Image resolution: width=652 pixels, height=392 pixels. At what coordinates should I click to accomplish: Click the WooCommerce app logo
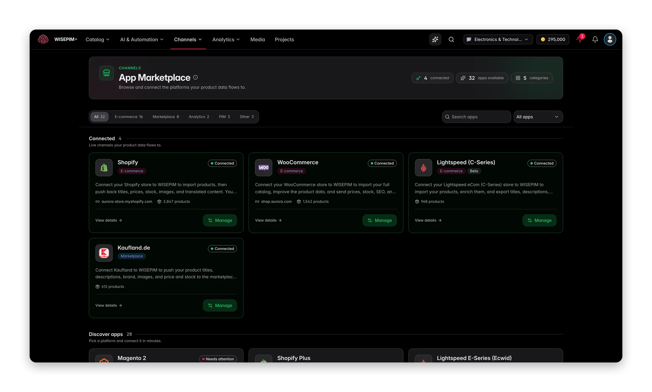(264, 167)
